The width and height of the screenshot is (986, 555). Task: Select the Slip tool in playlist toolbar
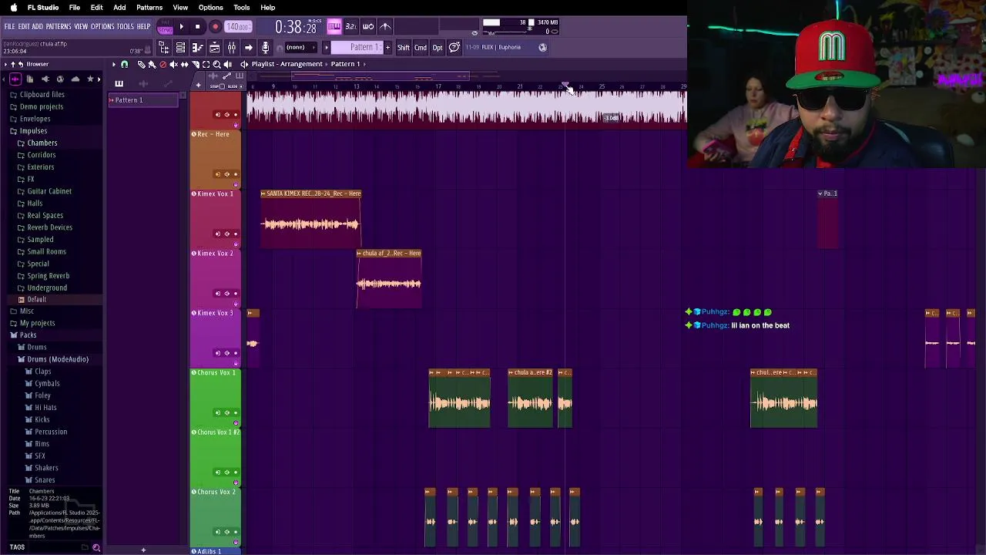184,64
